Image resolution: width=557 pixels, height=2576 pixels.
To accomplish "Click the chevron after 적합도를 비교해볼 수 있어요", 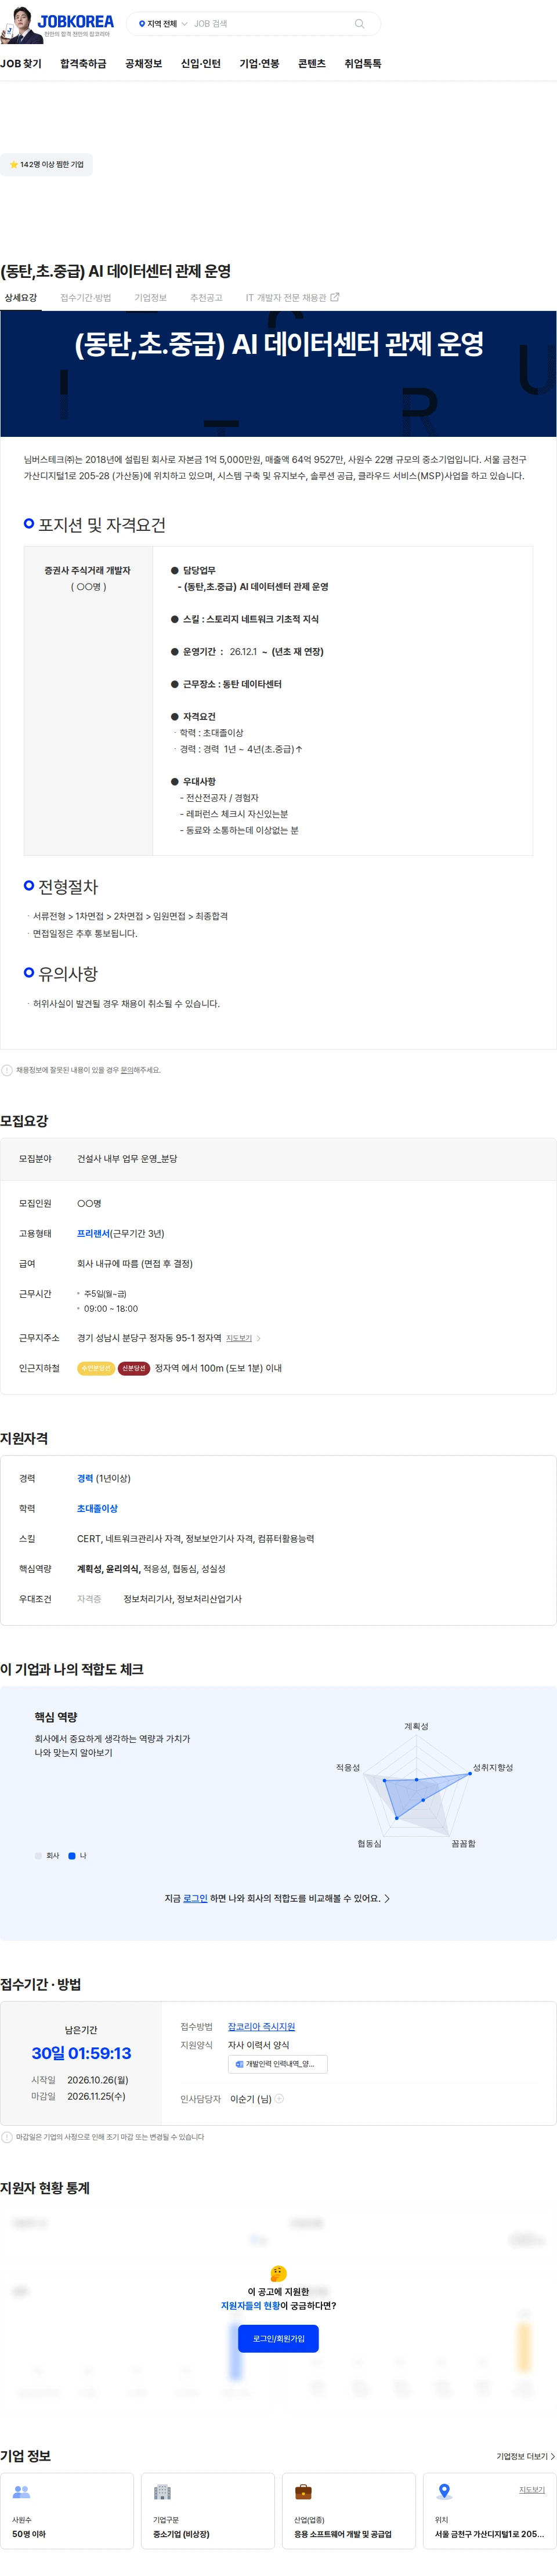I will 388,1898.
